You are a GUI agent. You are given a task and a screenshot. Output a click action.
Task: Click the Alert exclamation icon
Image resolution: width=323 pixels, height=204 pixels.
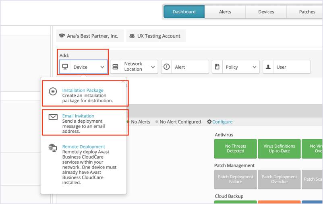point(167,67)
